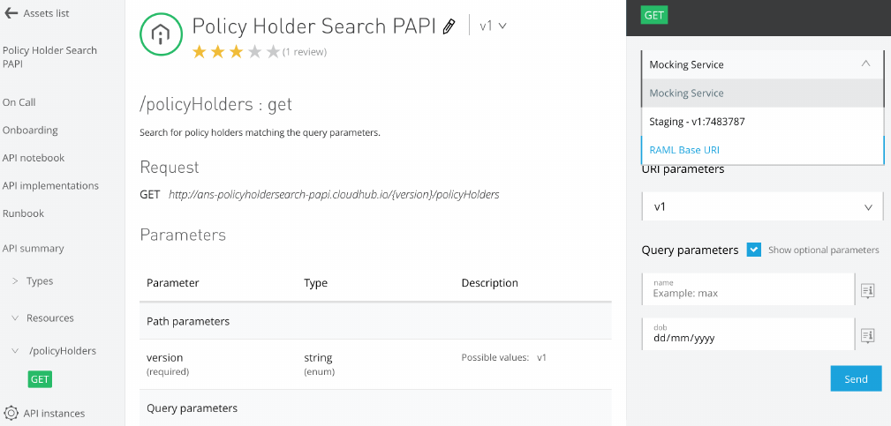Collapse the Resources tree node

click(16, 318)
